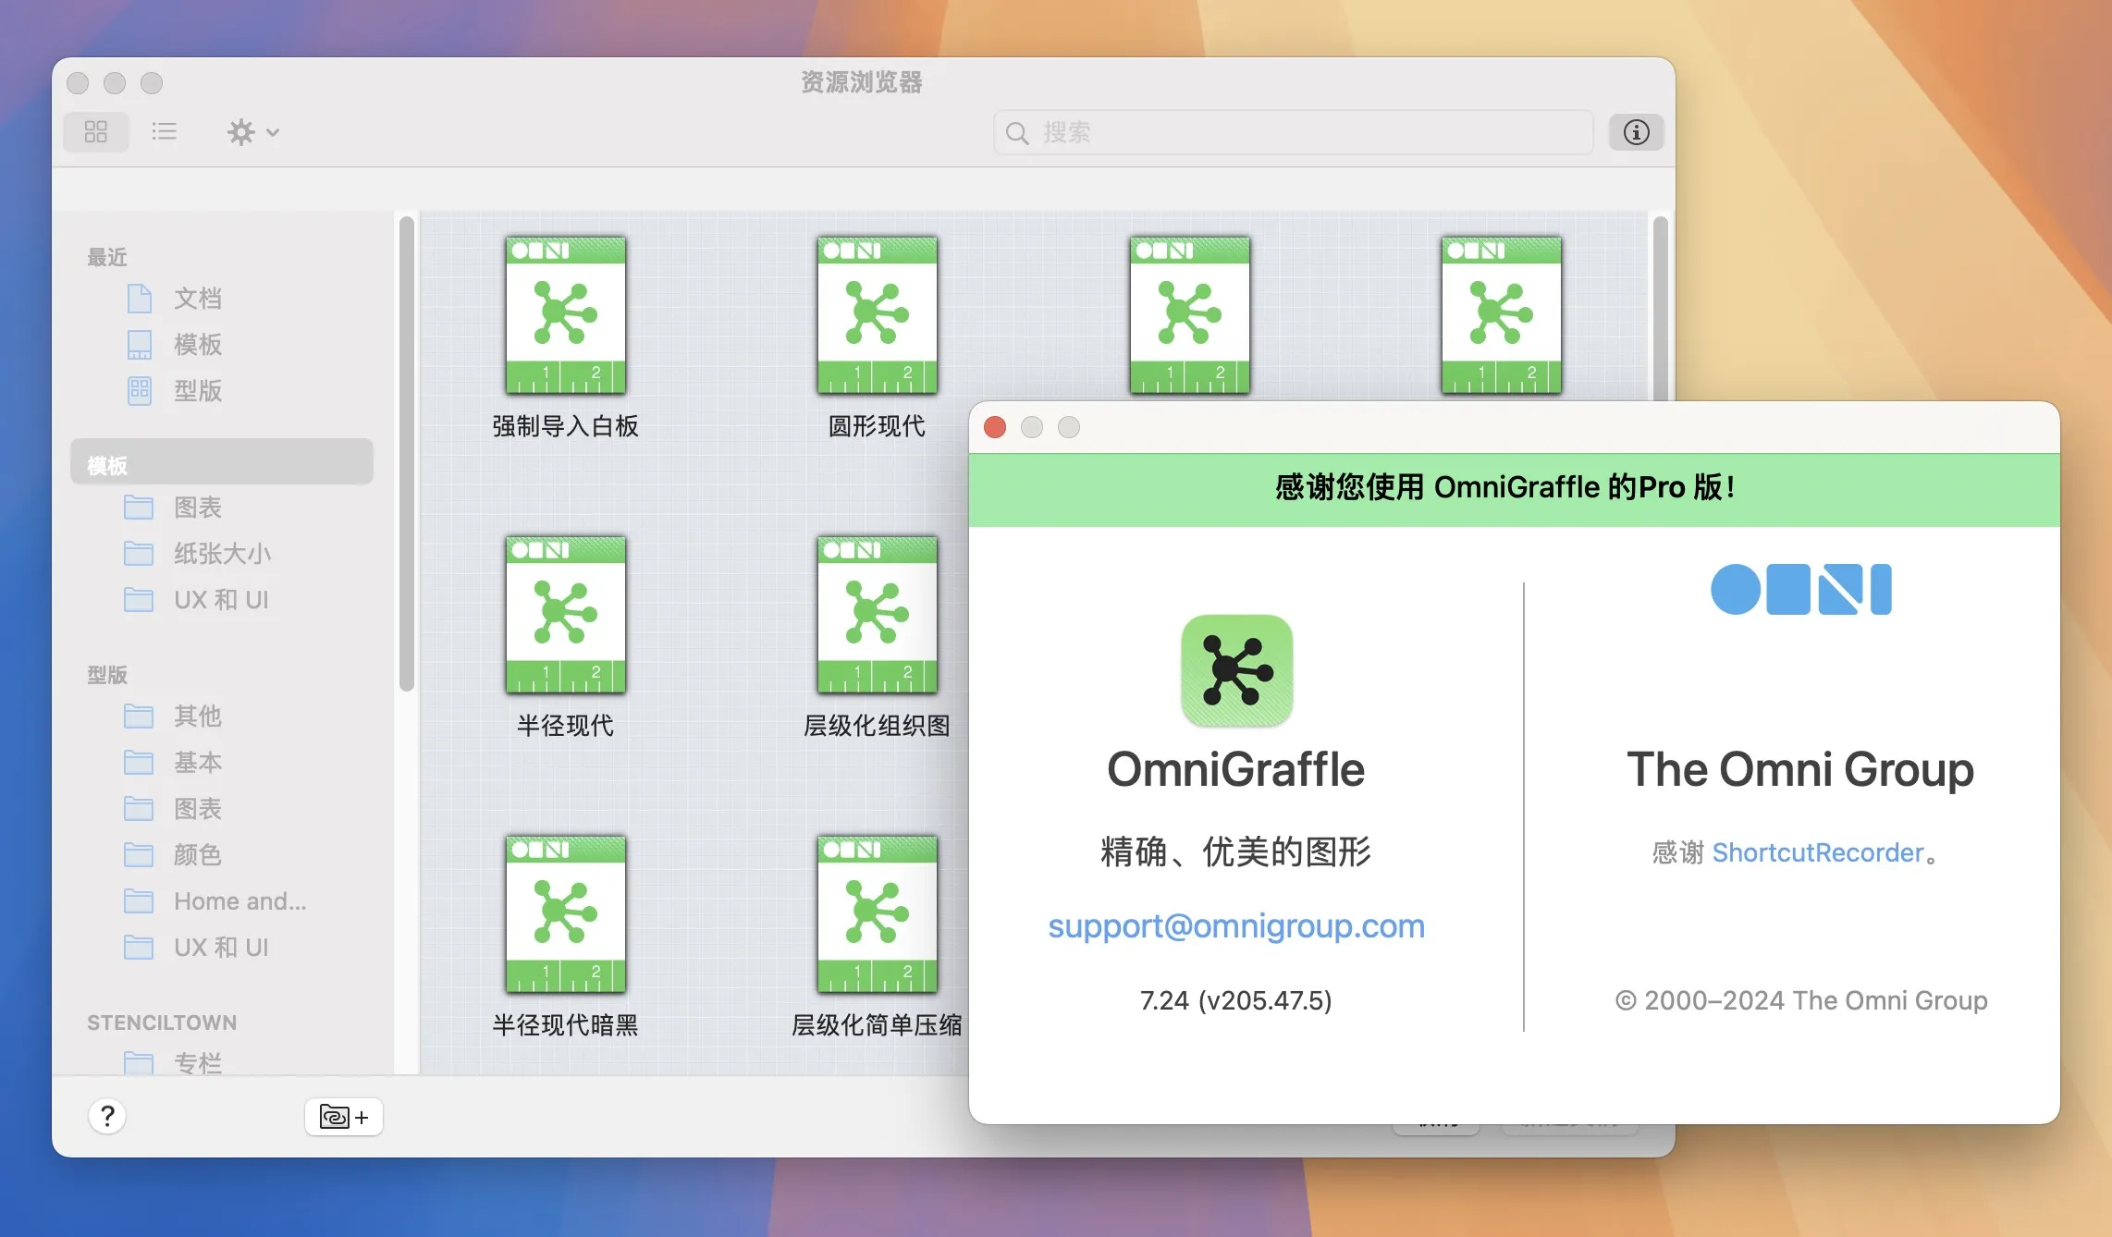Select the 层级化组织图 template thumbnail

[877, 615]
